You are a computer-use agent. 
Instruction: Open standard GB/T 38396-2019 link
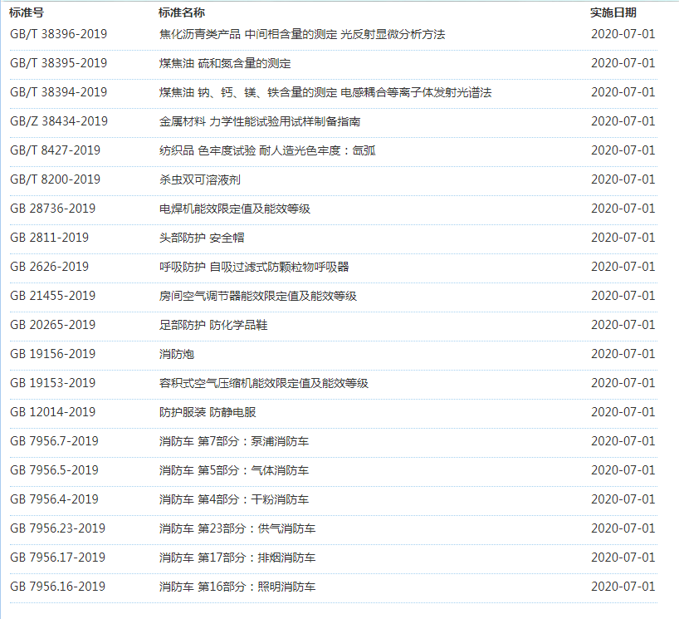(x=58, y=34)
